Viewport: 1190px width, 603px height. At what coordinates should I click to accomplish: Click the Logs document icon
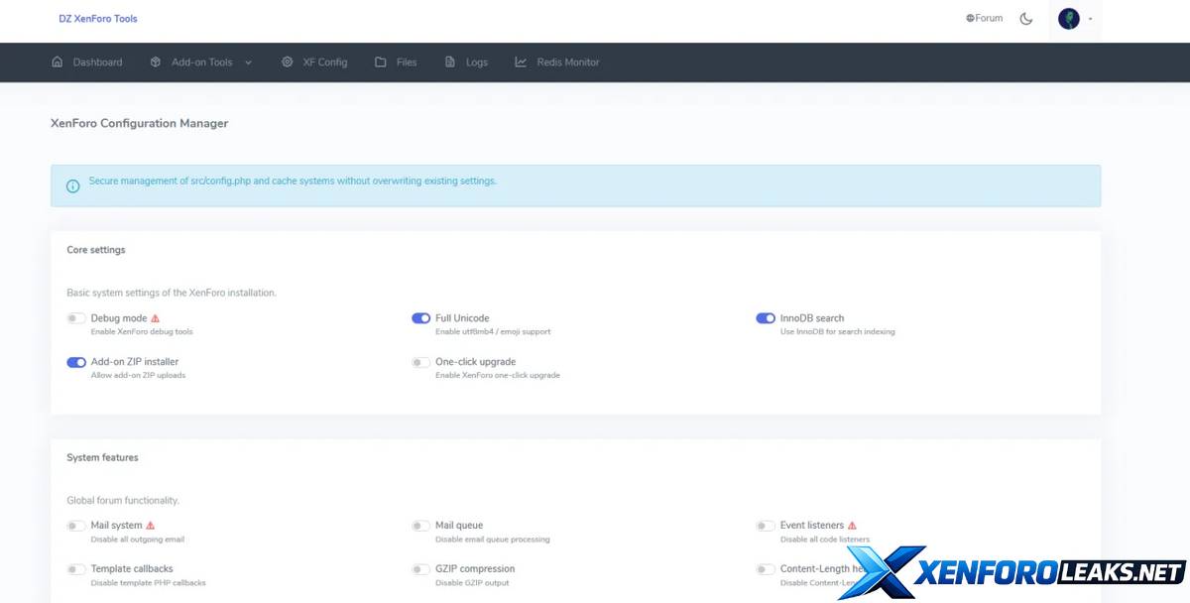point(450,62)
